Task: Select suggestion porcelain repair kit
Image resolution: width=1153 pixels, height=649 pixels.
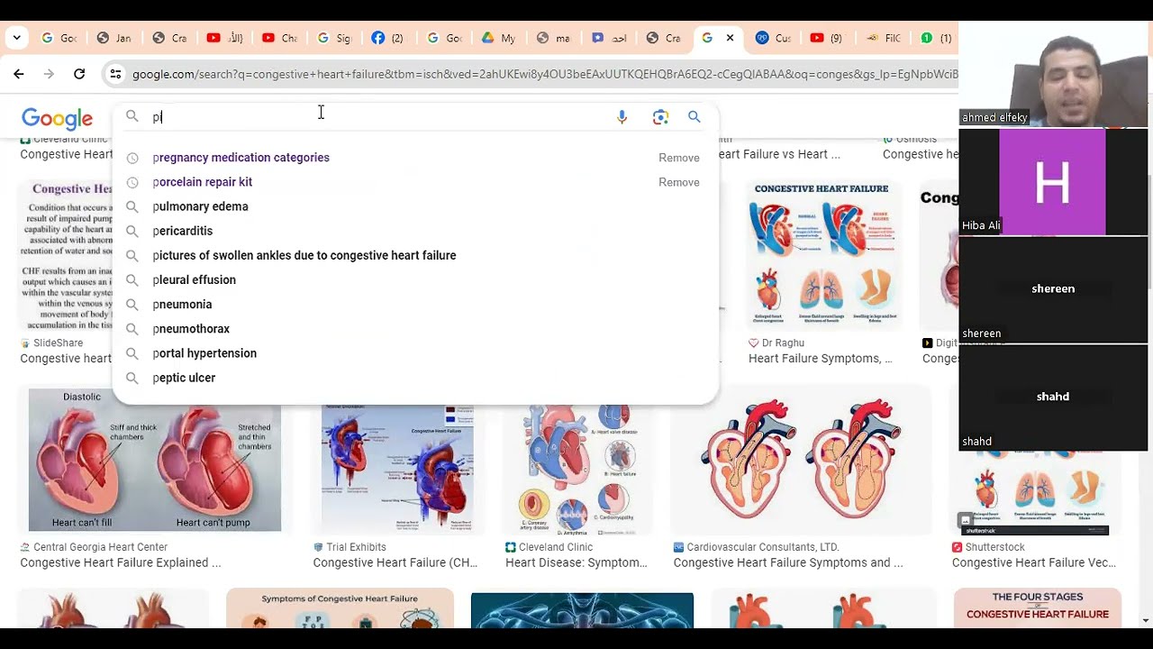Action: pos(202,182)
